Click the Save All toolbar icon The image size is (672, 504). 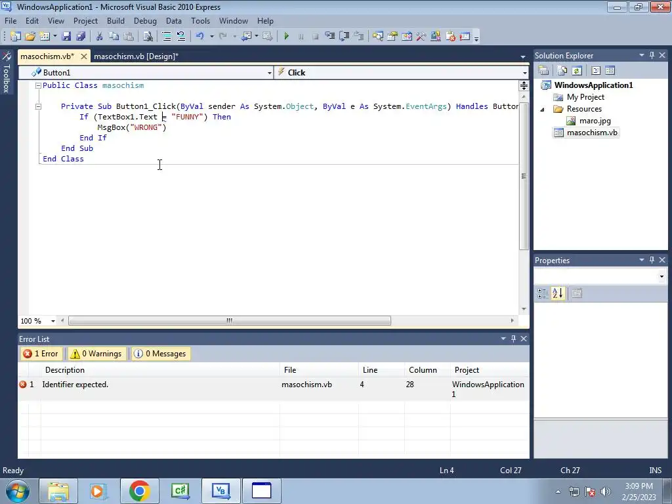pos(81,37)
